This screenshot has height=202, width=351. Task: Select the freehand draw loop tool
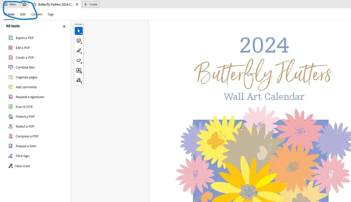pyautogui.click(x=79, y=61)
